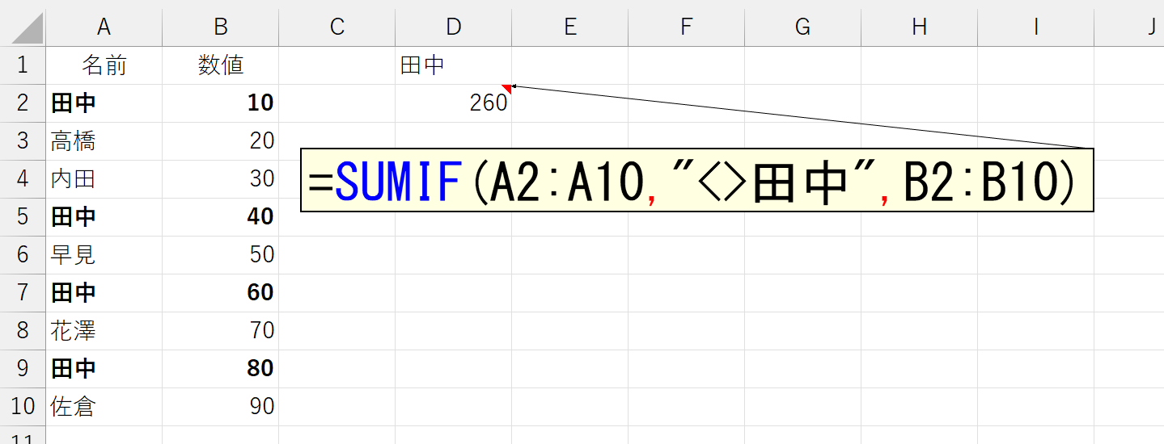This screenshot has height=444, width=1164.
Task: Select column B header
Action: click(x=220, y=27)
